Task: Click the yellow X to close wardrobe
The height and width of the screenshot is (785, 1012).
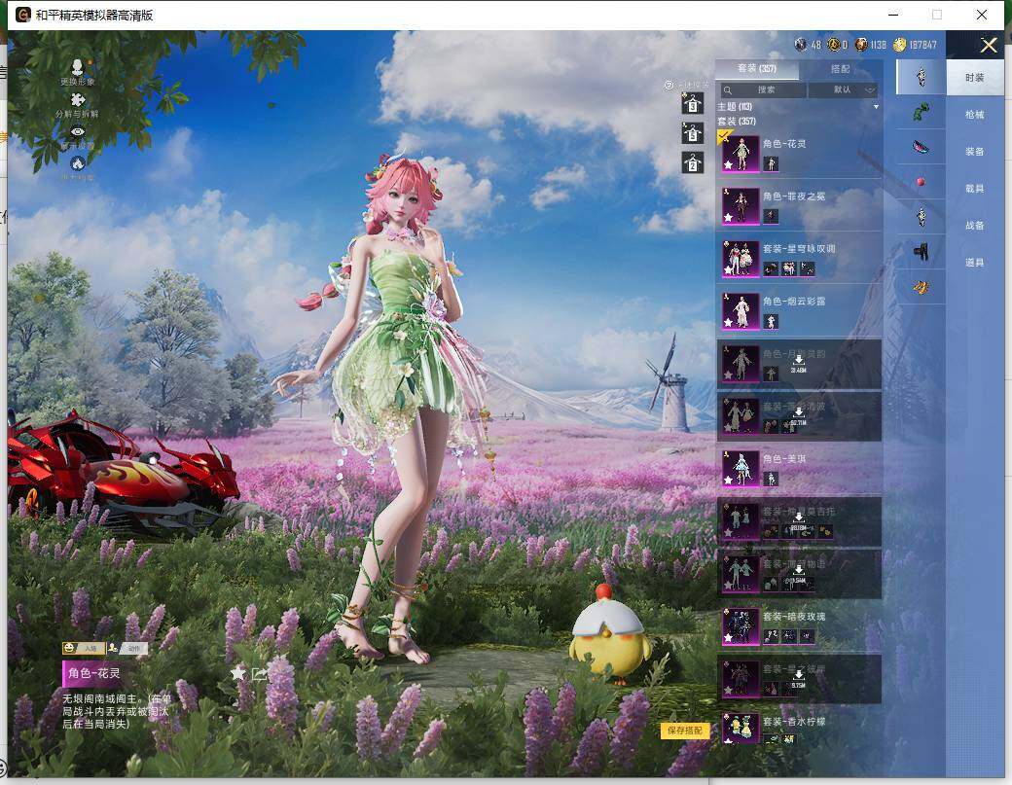Action: pyautogui.click(x=989, y=46)
